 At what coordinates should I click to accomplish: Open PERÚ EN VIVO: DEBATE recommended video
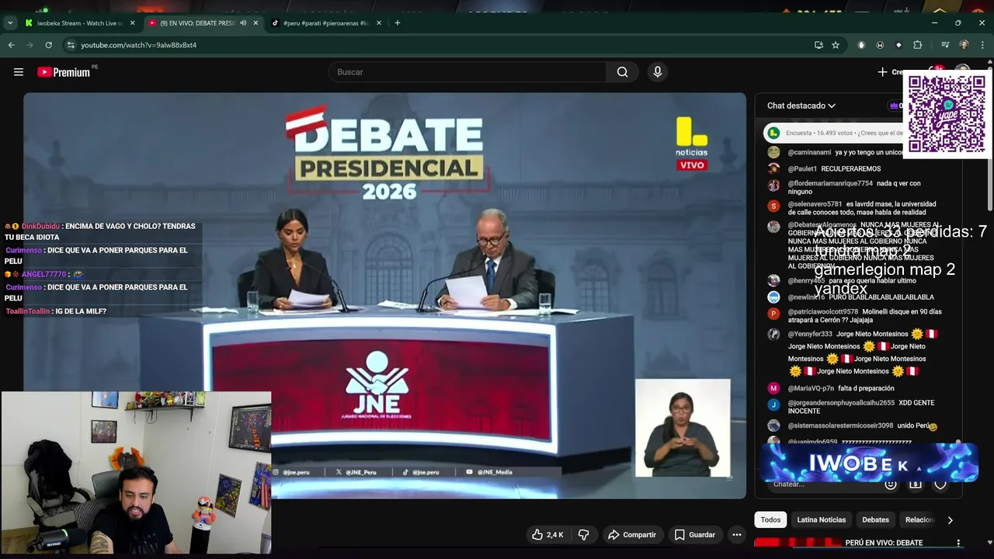click(x=884, y=543)
